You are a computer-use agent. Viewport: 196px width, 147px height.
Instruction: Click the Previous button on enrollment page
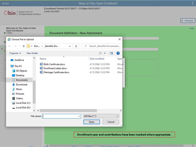click(x=188, y=21)
